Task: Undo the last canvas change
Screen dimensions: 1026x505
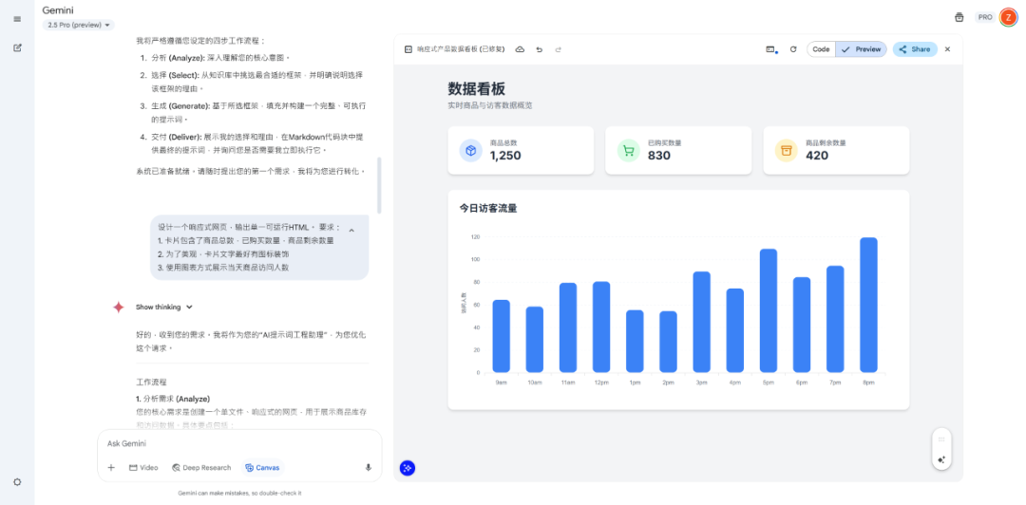Action: [540, 49]
